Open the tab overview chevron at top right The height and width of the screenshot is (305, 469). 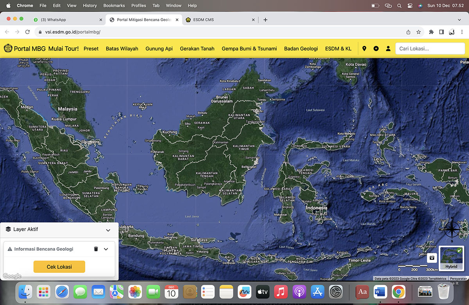[x=459, y=19]
